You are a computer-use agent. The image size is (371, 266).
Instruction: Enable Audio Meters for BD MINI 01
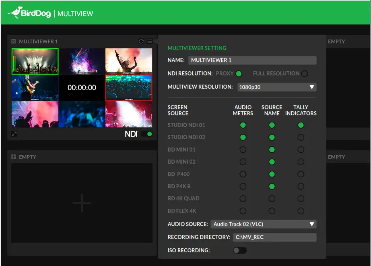(x=243, y=150)
